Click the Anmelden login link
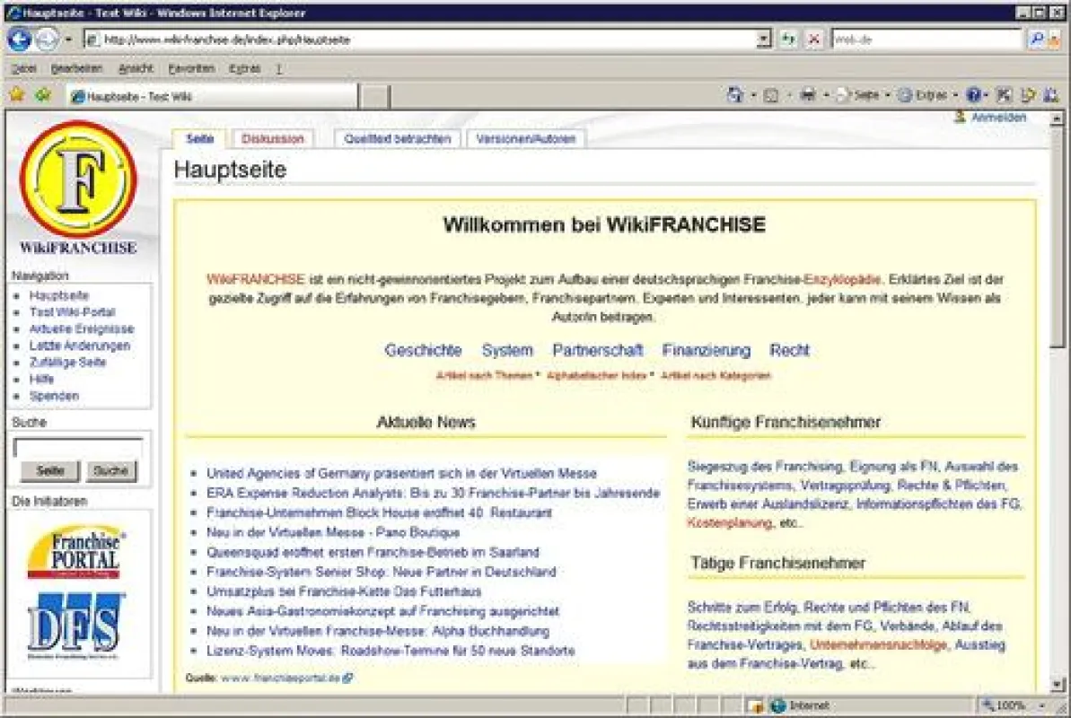 tap(998, 118)
